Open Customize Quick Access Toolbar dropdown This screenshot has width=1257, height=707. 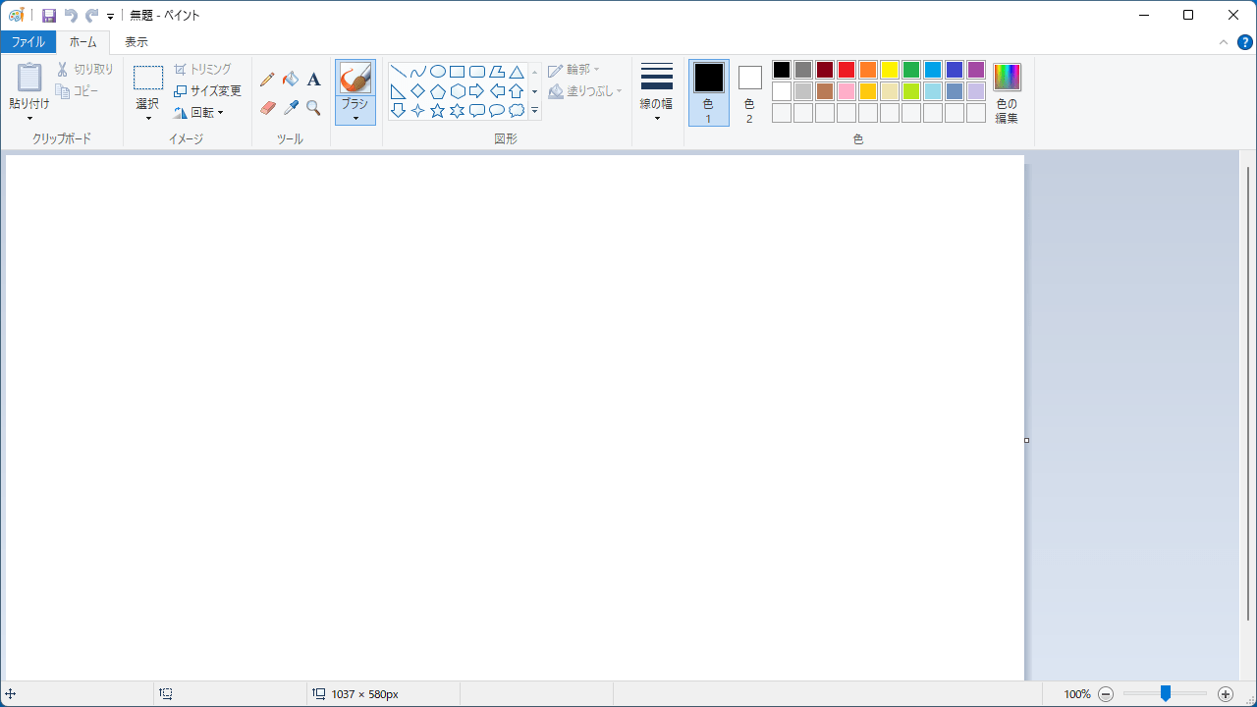pos(110,17)
